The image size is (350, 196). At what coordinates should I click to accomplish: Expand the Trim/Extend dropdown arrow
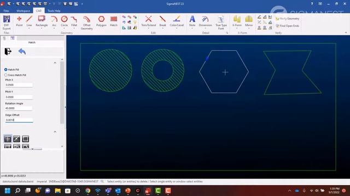click(x=148, y=28)
